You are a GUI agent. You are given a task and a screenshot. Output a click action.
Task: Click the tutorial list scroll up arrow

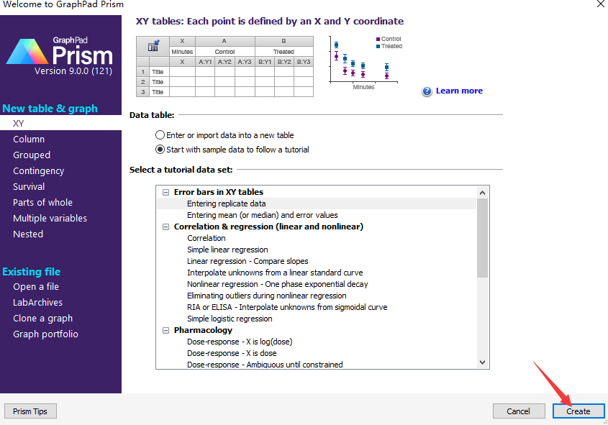pyautogui.click(x=482, y=193)
